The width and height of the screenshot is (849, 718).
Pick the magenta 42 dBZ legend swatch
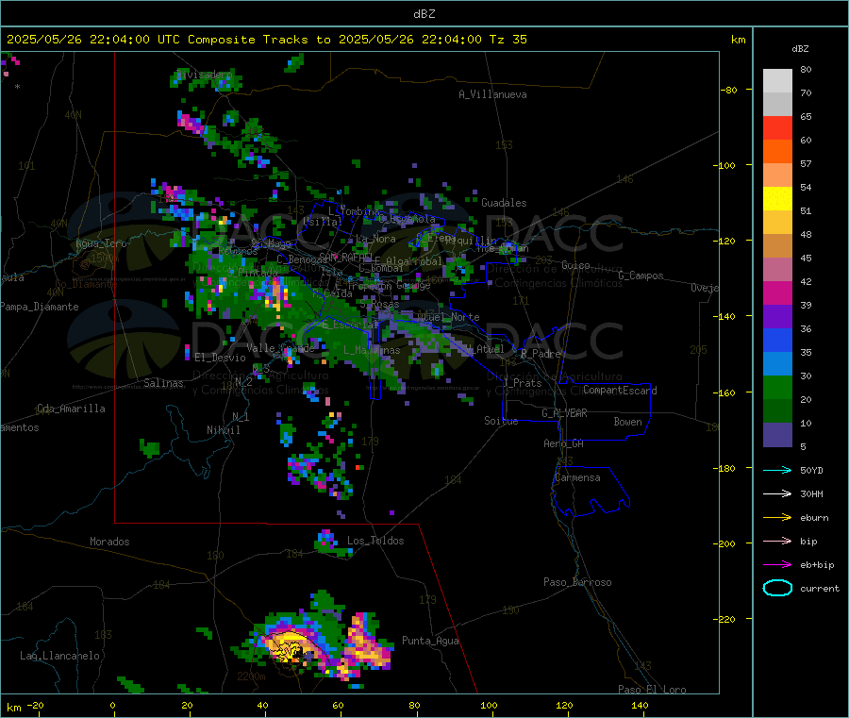click(x=777, y=292)
